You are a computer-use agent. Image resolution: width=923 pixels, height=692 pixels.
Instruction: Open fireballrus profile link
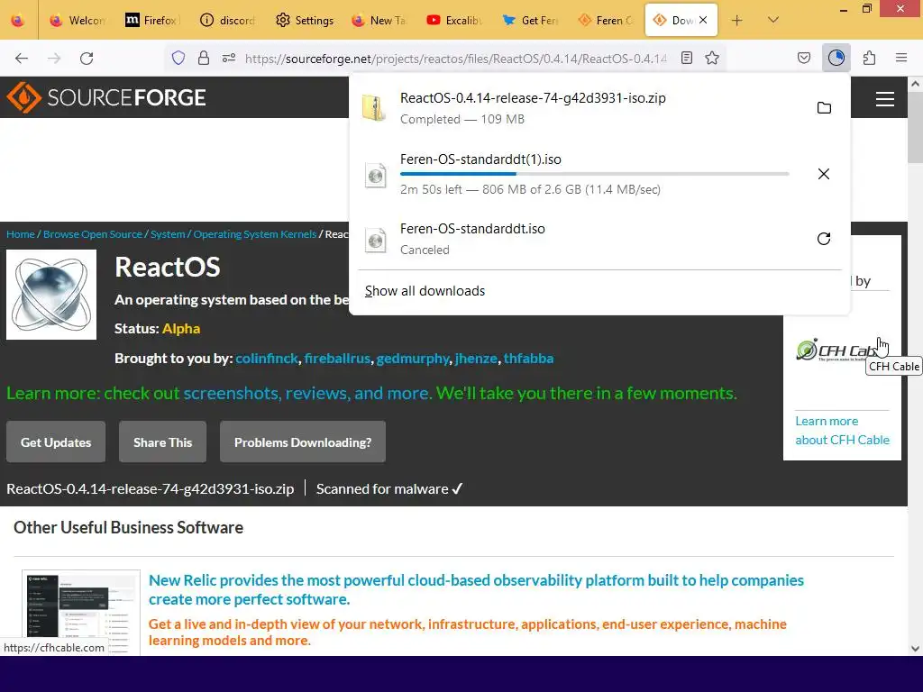337,359
